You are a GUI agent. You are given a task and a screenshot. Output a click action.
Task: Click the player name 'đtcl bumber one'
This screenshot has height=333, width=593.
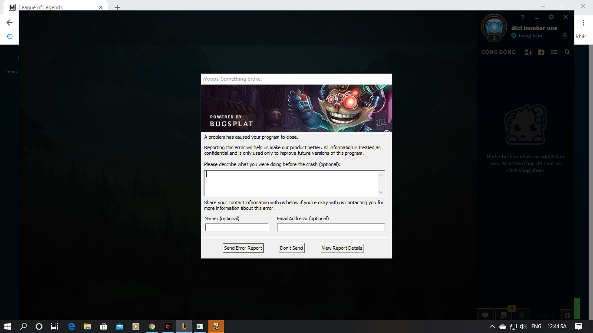[x=534, y=28]
